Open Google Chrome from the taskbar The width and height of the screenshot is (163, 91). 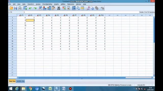30,89
